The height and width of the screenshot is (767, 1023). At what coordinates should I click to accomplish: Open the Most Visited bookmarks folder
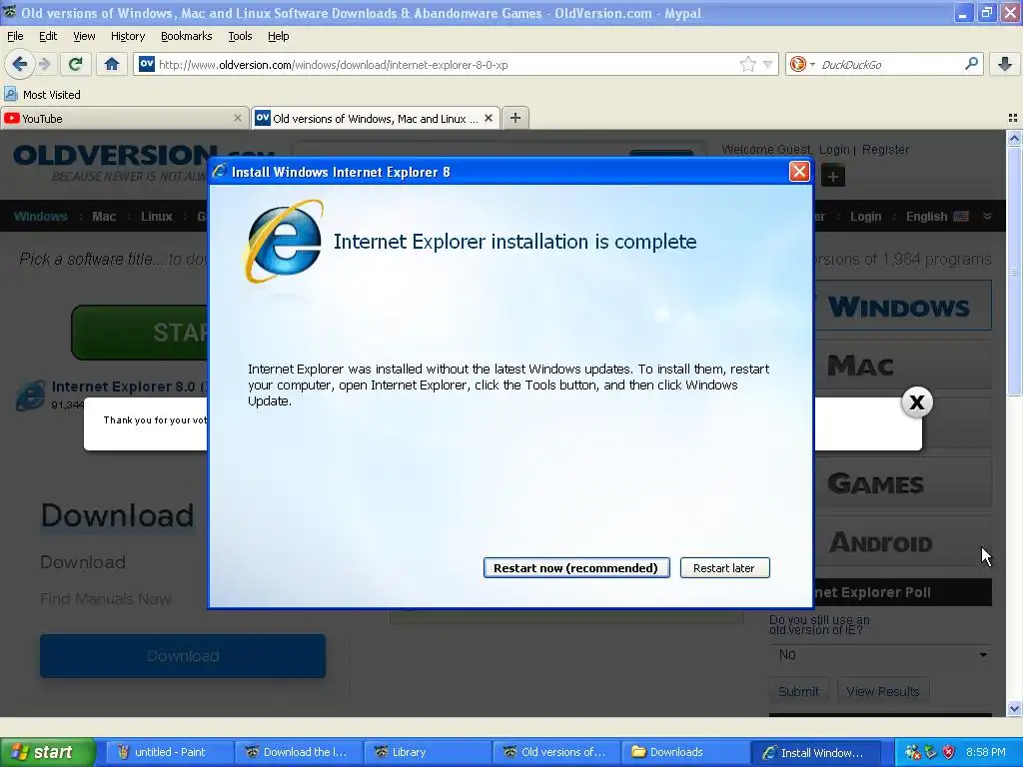click(43, 95)
